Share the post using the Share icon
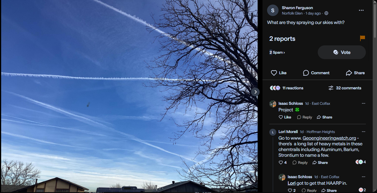This screenshot has height=193, width=377. [x=355, y=73]
